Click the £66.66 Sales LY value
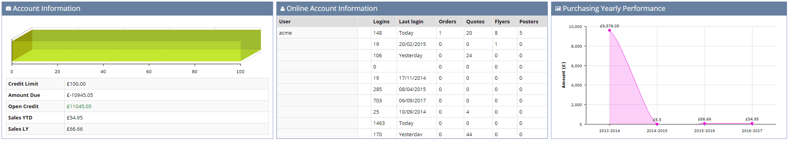The image size is (789, 149). click(x=75, y=129)
